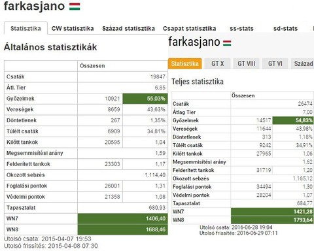Click experience value 680,93
The image size is (314, 251).
tap(157, 207)
